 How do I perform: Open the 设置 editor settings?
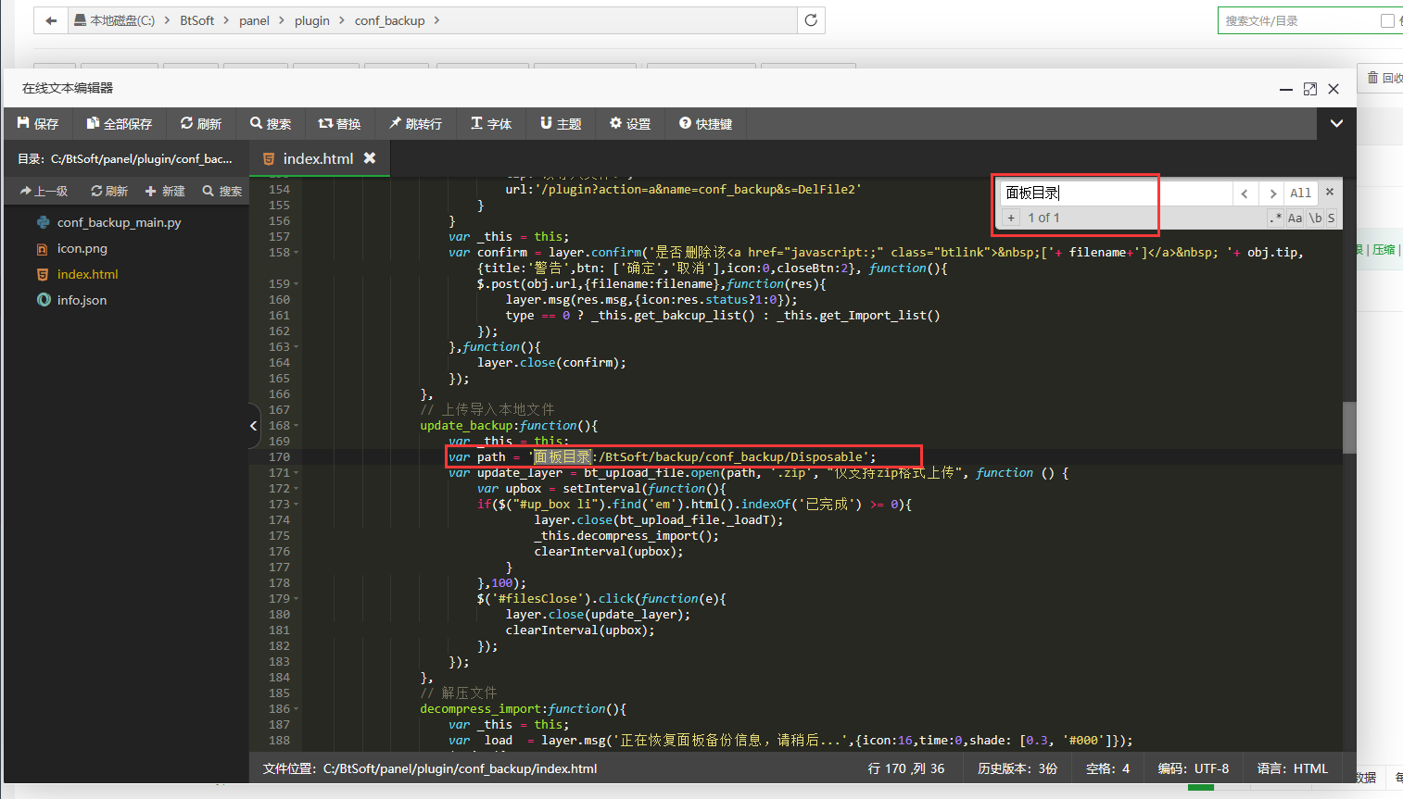pyautogui.click(x=630, y=123)
